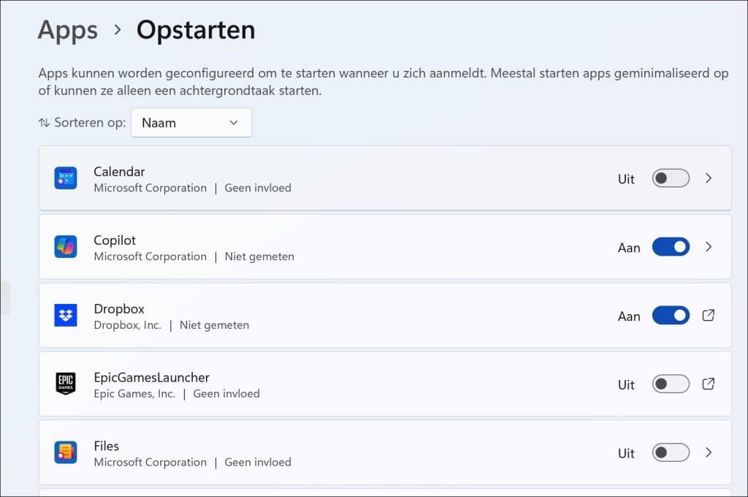Screen dimensions: 748x497
Task: Click the scrollbar on the left edge
Action: point(5,297)
